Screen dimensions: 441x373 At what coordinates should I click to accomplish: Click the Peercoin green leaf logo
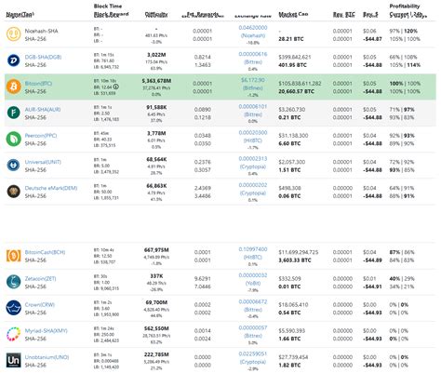[14, 139]
